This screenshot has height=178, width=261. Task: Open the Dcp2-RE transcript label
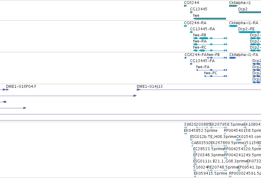tap(246, 29)
